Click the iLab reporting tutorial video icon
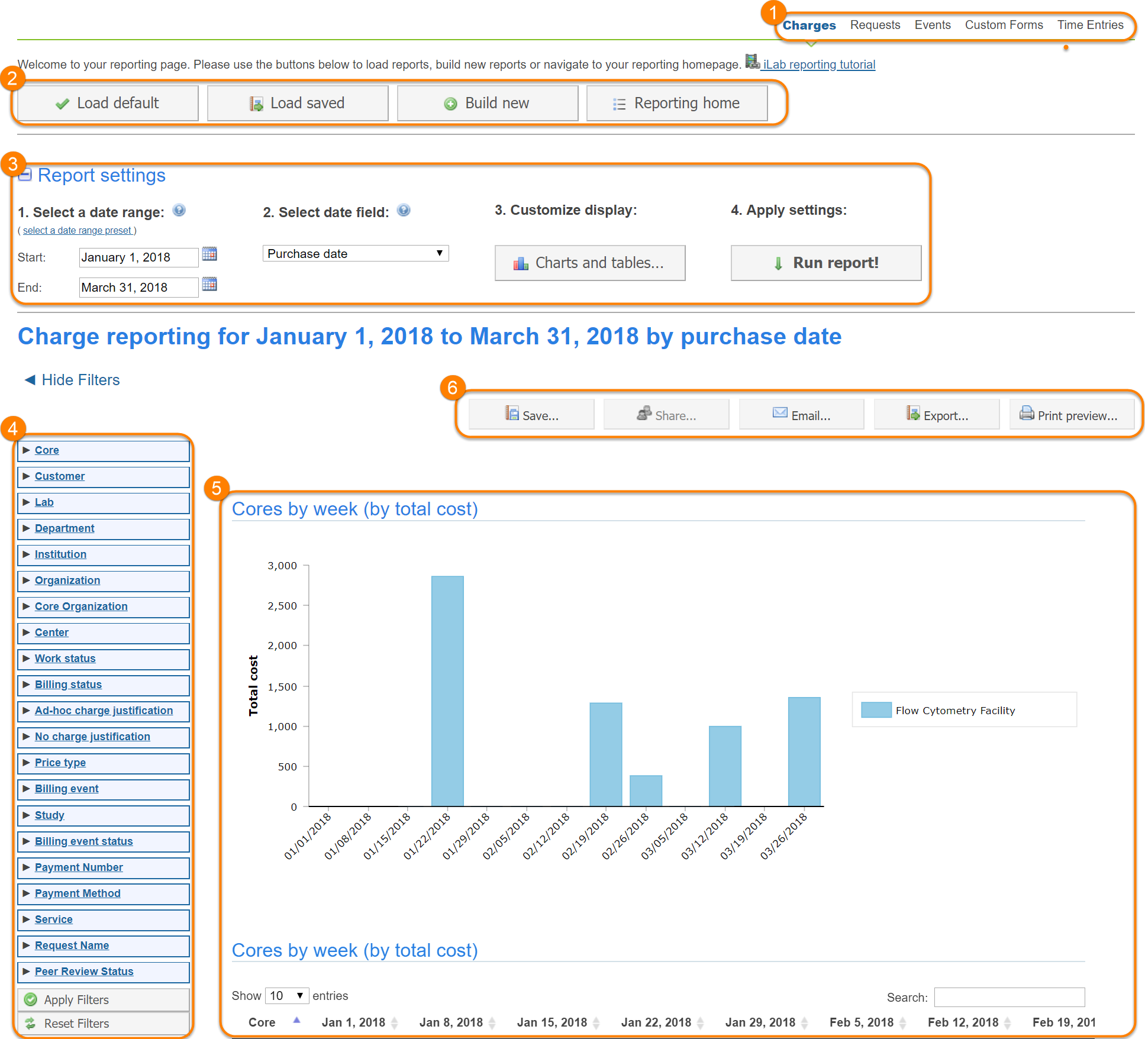This screenshot has height=1039, width=1145. pyautogui.click(x=752, y=62)
